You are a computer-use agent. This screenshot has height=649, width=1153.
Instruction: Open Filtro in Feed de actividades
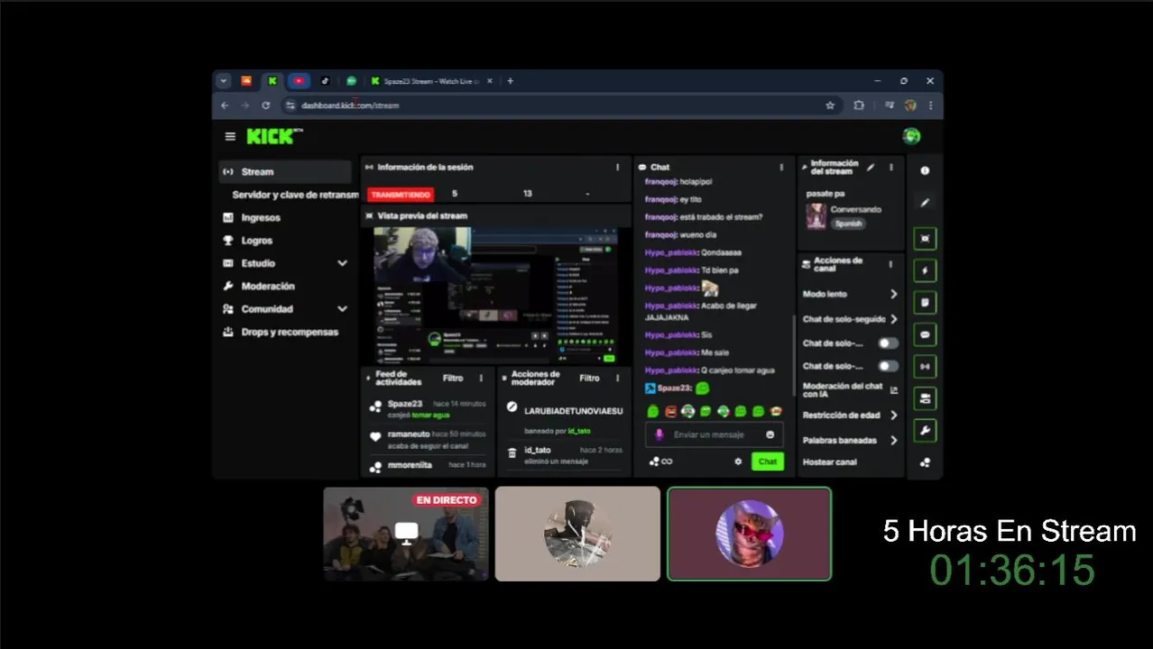[453, 378]
